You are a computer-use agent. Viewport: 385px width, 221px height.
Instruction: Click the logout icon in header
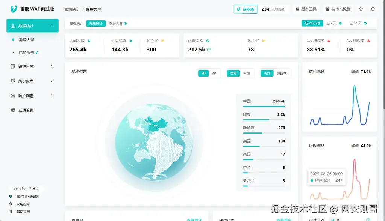coord(373,9)
